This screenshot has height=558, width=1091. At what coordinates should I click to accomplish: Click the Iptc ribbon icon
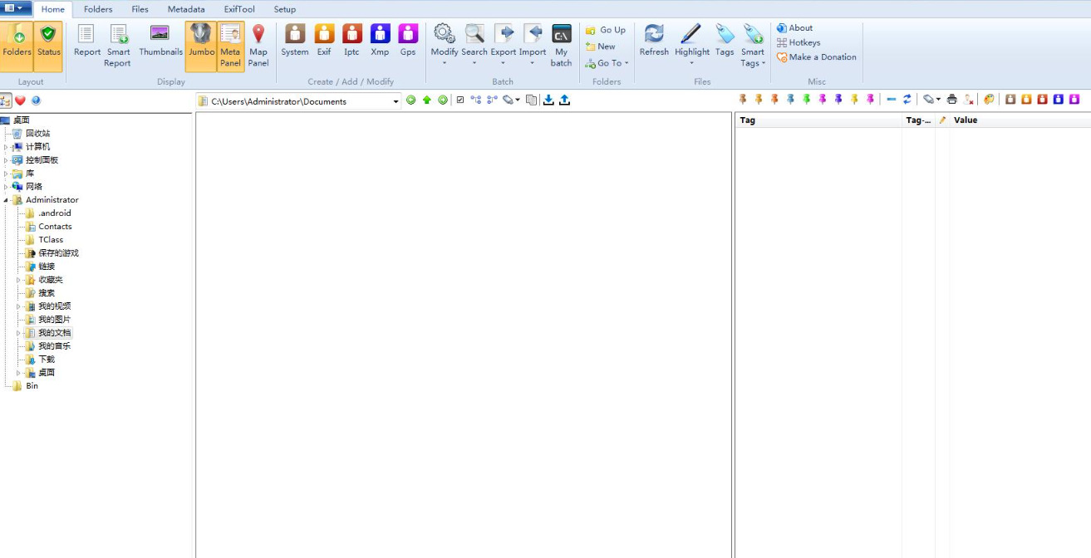351,41
